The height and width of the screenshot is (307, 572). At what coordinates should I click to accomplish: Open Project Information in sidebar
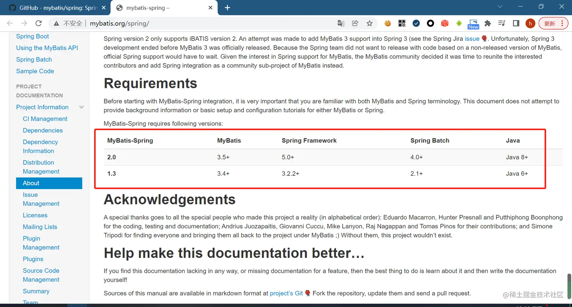coord(42,107)
